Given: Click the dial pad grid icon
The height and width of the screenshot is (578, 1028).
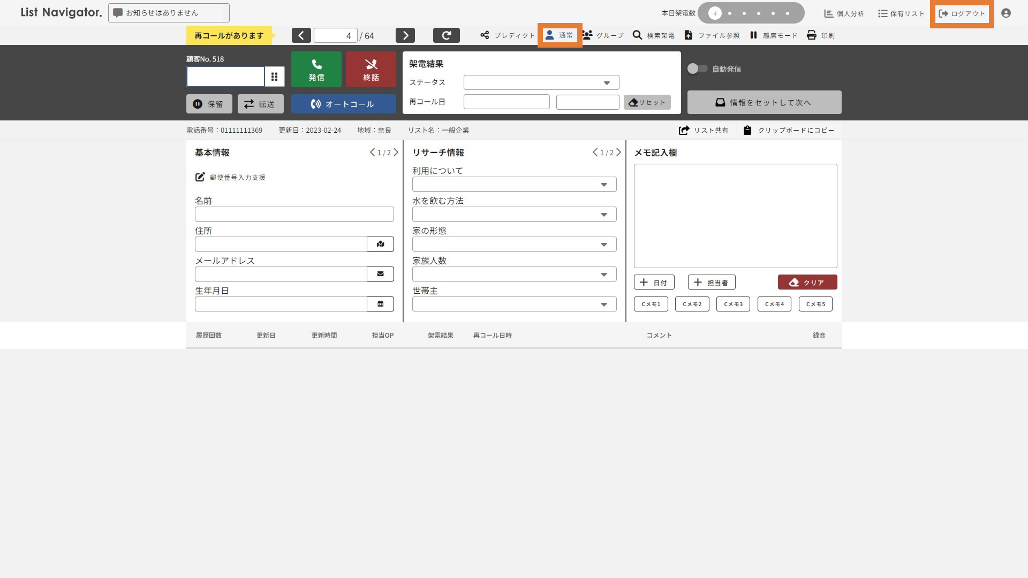Looking at the screenshot, I should pyautogui.click(x=274, y=77).
